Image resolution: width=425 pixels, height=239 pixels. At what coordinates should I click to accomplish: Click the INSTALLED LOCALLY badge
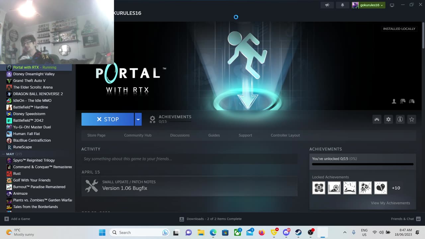(399, 29)
